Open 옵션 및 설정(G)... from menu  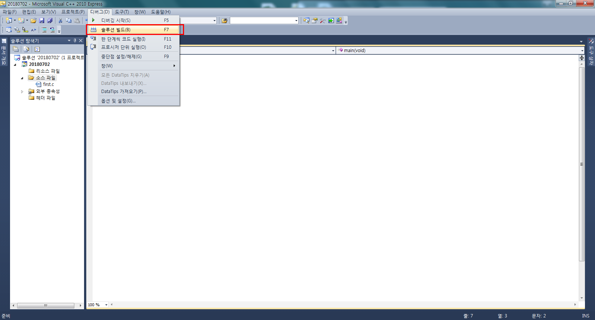pyautogui.click(x=134, y=101)
